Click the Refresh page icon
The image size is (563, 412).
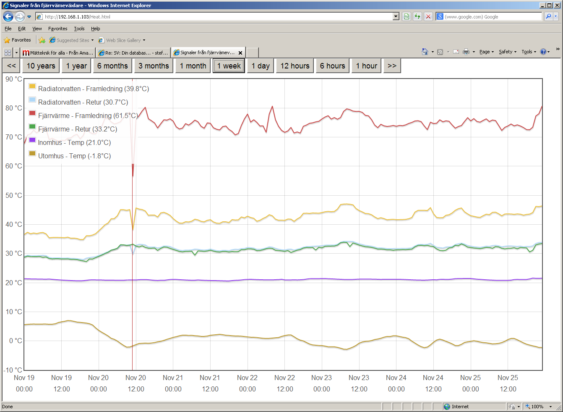417,16
